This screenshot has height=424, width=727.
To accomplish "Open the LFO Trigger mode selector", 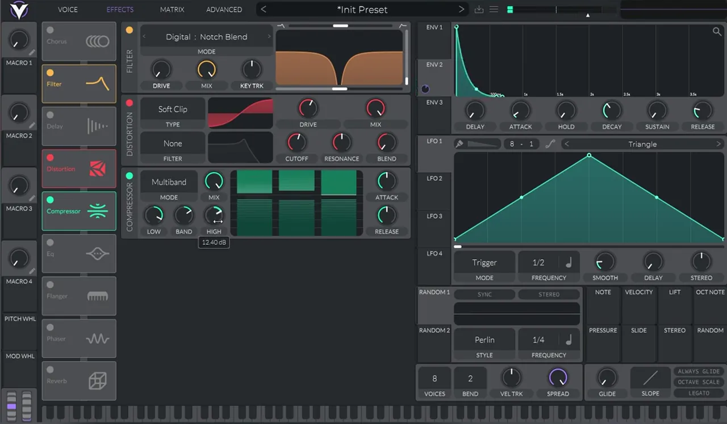I will (x=484, y=262).
